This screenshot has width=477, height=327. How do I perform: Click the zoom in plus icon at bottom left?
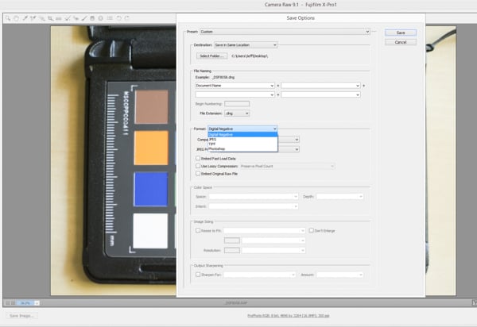pos(13,303)
